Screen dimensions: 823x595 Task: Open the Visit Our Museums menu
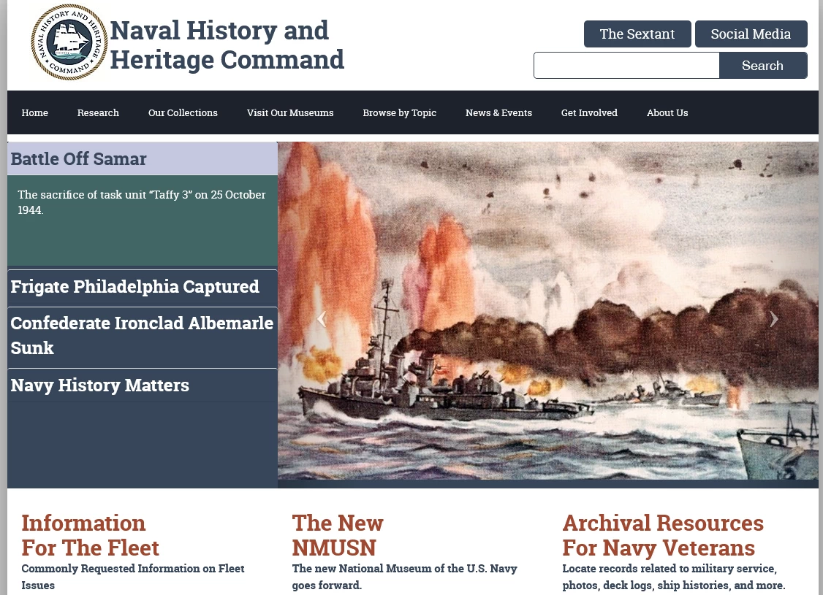(290, 112)
